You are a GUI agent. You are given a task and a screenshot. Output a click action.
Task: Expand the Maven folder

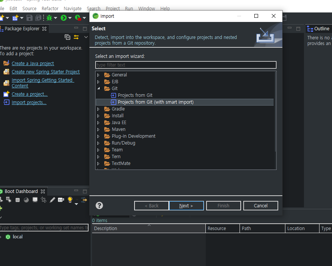point(98,129)
